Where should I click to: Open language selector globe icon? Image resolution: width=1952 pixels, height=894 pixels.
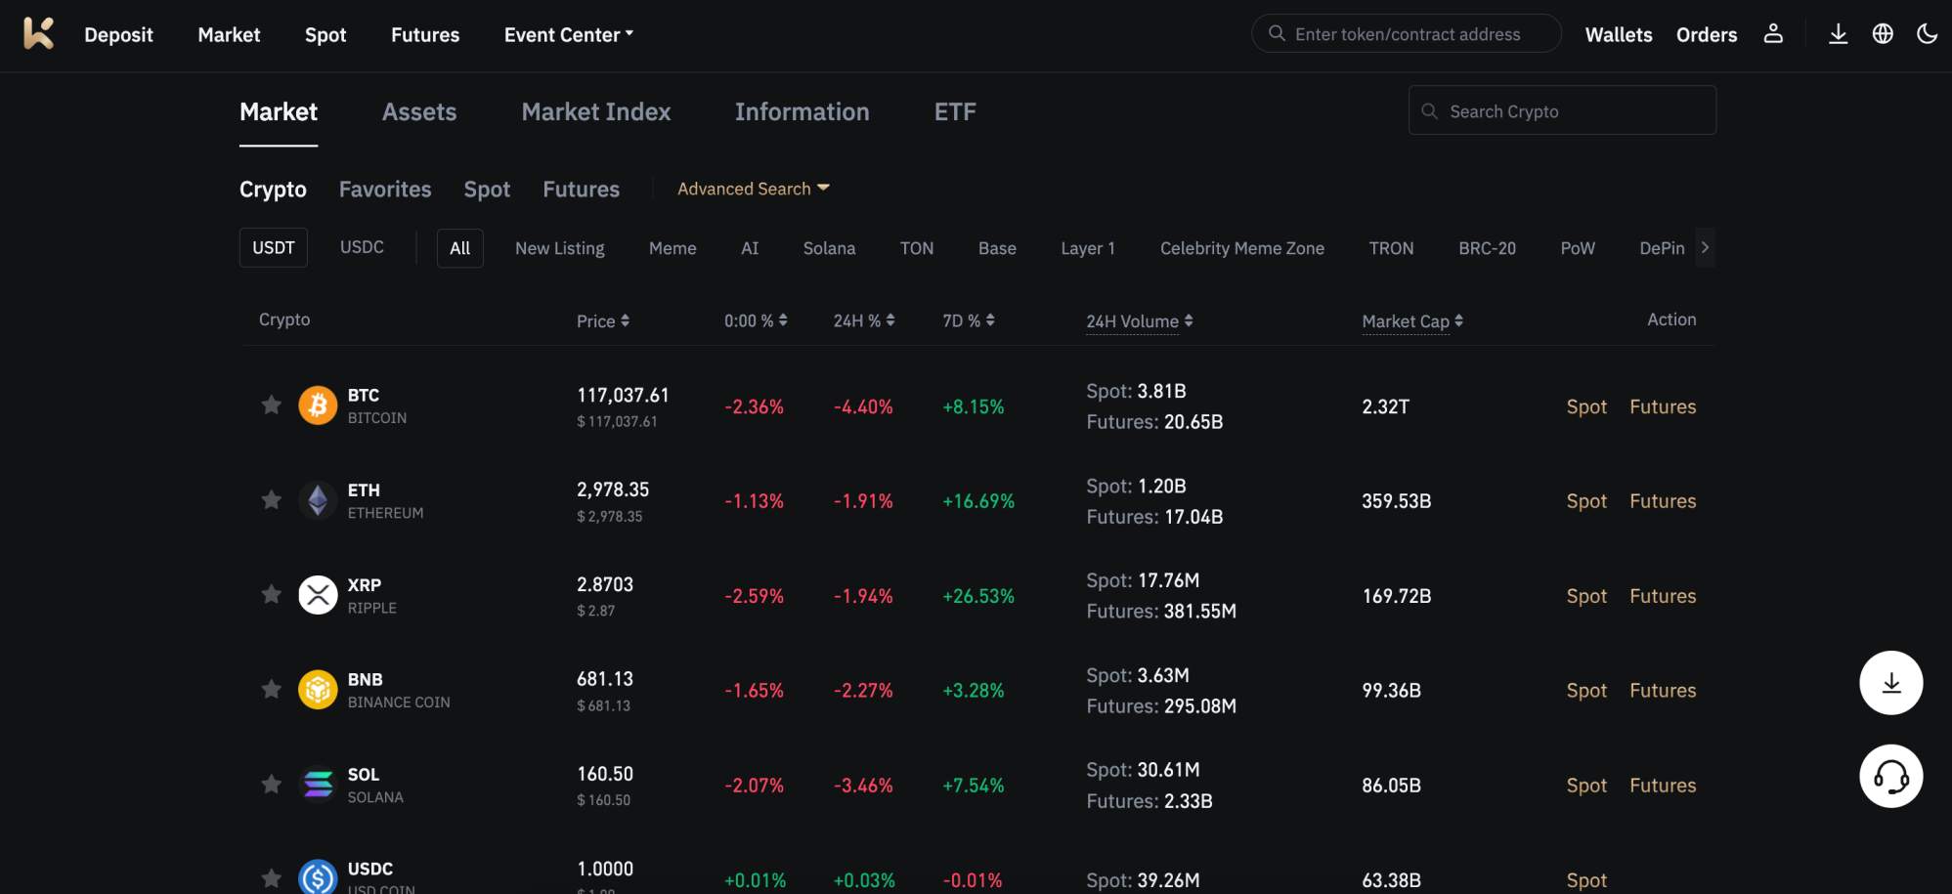click(1883, 33)
